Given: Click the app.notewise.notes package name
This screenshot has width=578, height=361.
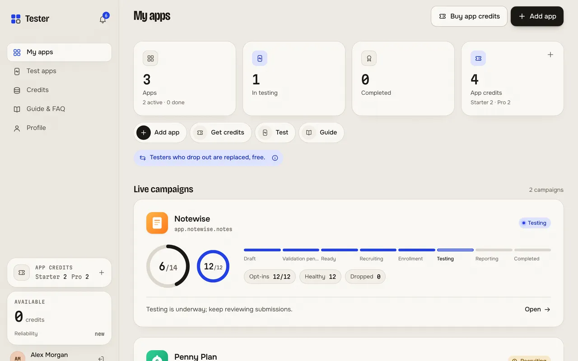Looking at the screenshot, I should [x=203, y=229].
